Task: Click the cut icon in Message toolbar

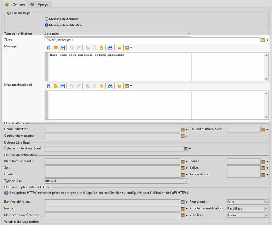Action: click(x=94, y=48)
